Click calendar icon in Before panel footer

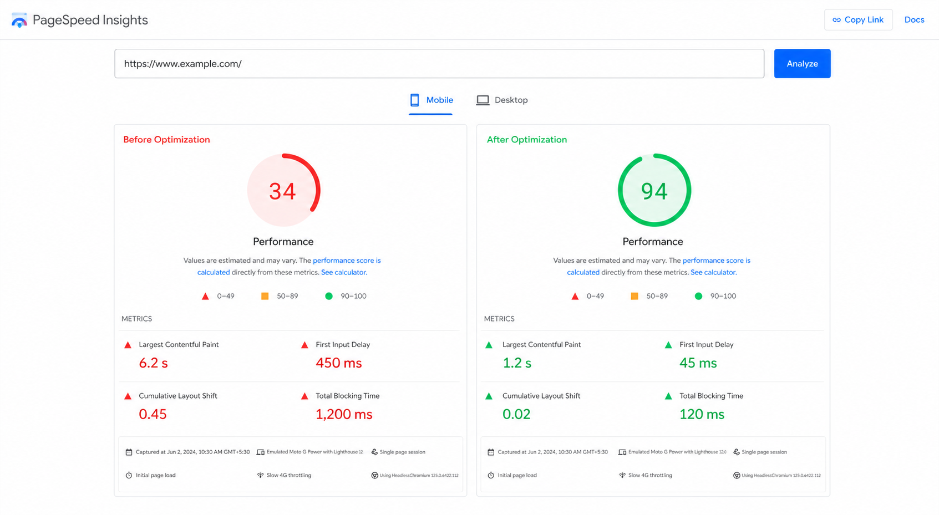click(x=129, y=452)
